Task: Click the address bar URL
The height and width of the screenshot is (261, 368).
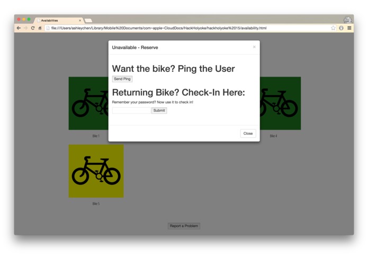Action: (159, 28)
